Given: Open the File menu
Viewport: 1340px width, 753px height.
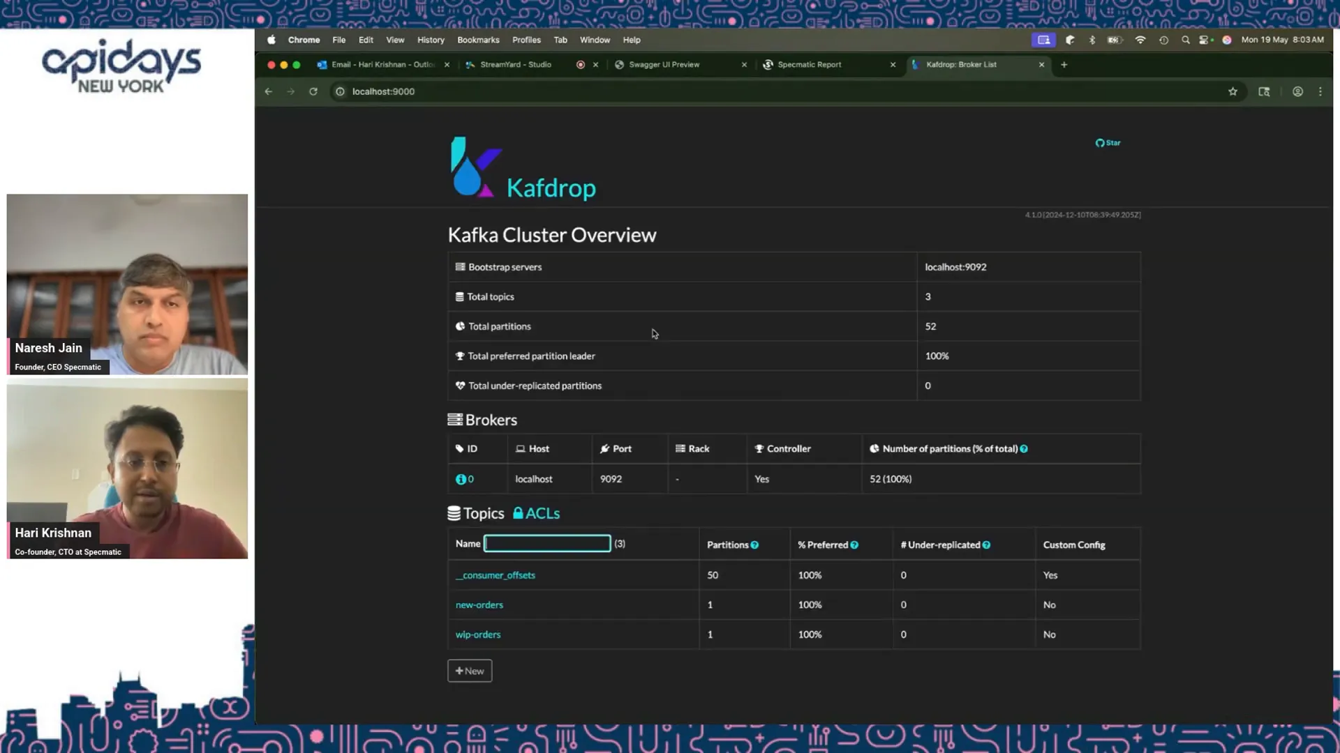Looking at the screenshot, I should tap(338, 40).
